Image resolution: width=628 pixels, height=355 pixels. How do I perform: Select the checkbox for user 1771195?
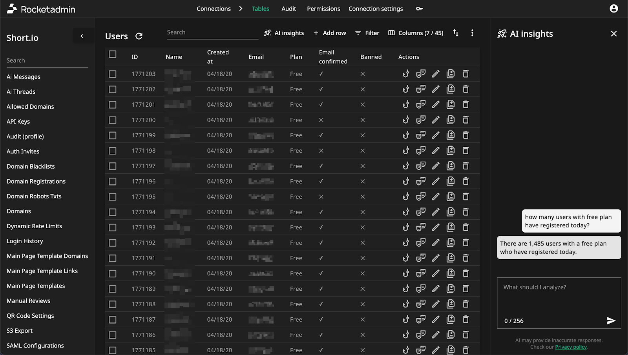(x=113, y=197)
